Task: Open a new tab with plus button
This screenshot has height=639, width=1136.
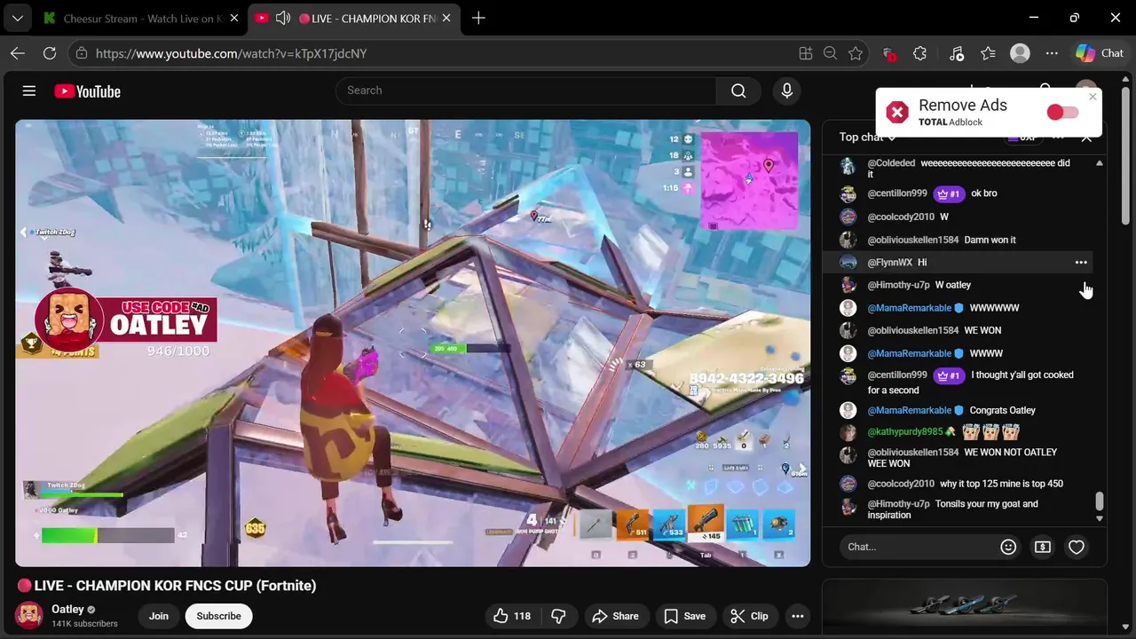Action: click(x=478, y=18)
